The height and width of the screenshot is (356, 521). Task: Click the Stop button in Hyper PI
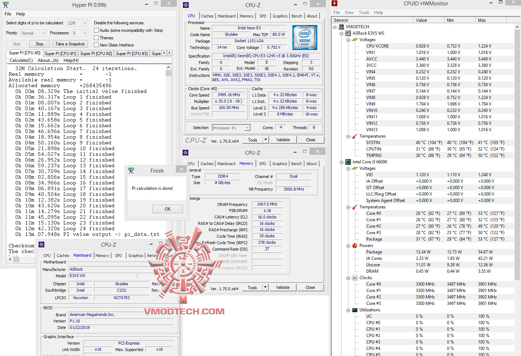tap(40, 44)
